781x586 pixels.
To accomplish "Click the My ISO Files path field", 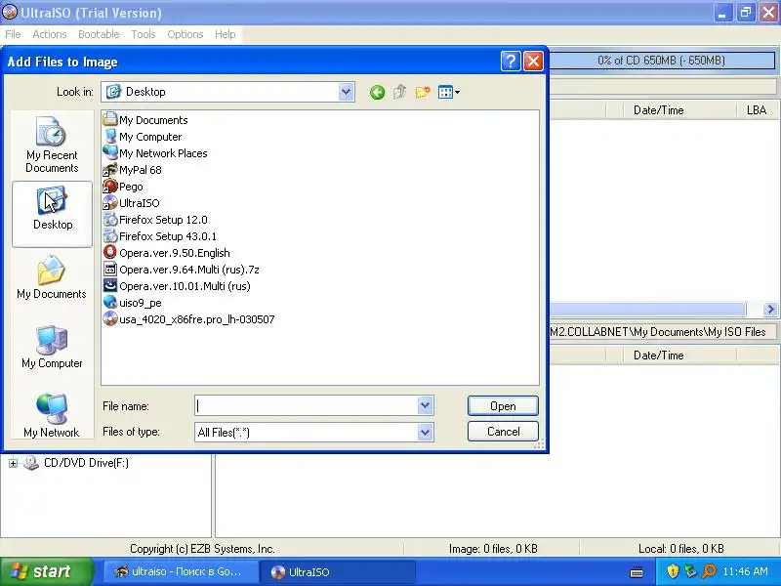I will tap(662, 332).
